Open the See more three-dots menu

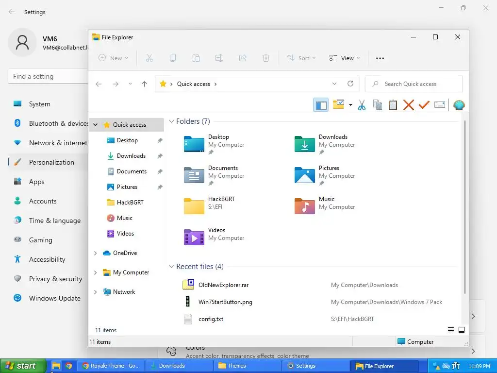pyautogui.click(x=380, y=58)
